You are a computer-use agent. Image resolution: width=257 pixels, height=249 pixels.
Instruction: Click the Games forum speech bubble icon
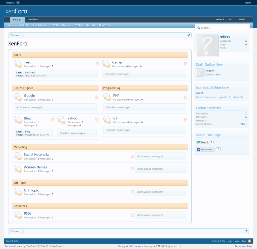tap(106, 64)
